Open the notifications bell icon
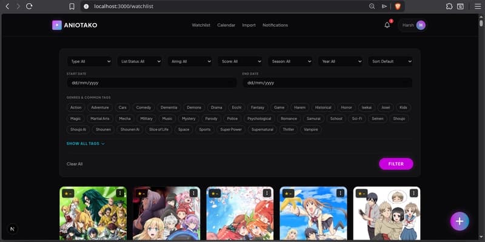This screenshot has width=485, height=242. [x=387, y=25]
